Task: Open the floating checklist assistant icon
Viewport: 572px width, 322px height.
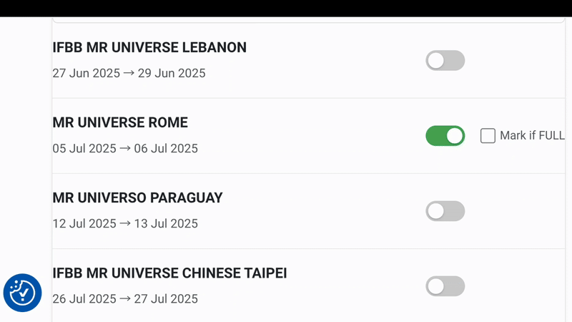Action: (23, 293)
